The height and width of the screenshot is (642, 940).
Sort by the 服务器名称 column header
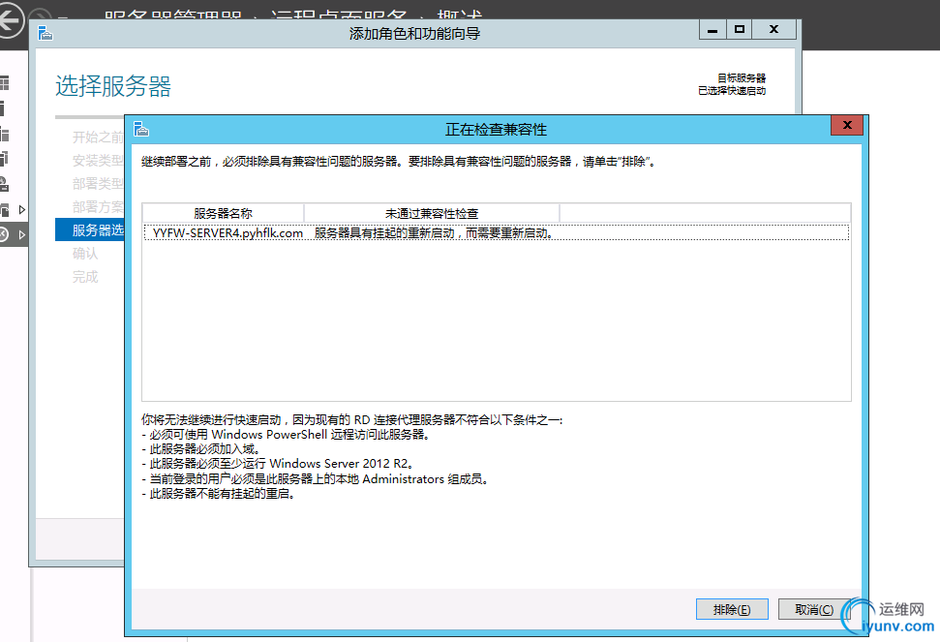(x=223, y=213)
